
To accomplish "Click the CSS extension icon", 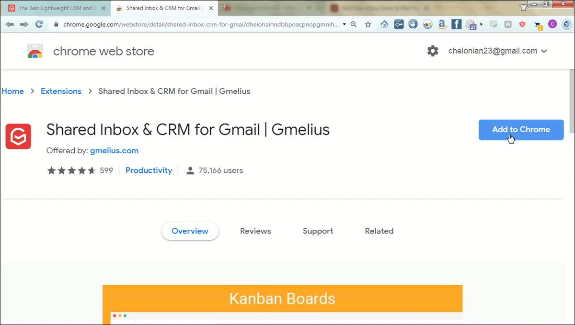I will (x=494, y=24).
